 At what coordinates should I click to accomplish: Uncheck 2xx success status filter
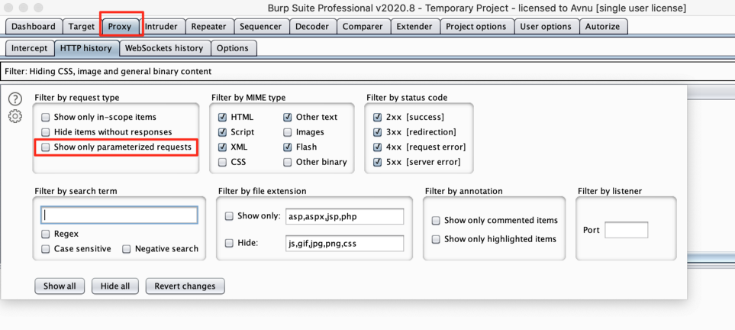pos(377,118)
